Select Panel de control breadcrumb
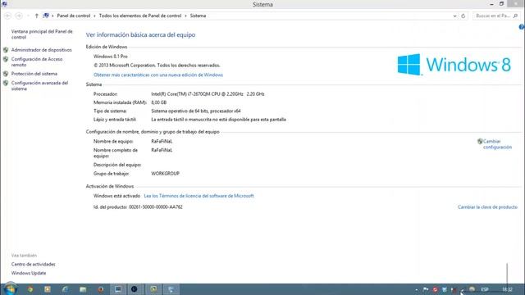The image size is (525, 295). 73,16
